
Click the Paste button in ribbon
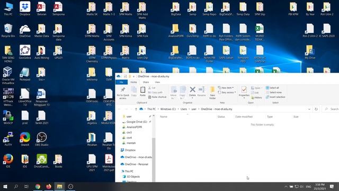[142, 91]
